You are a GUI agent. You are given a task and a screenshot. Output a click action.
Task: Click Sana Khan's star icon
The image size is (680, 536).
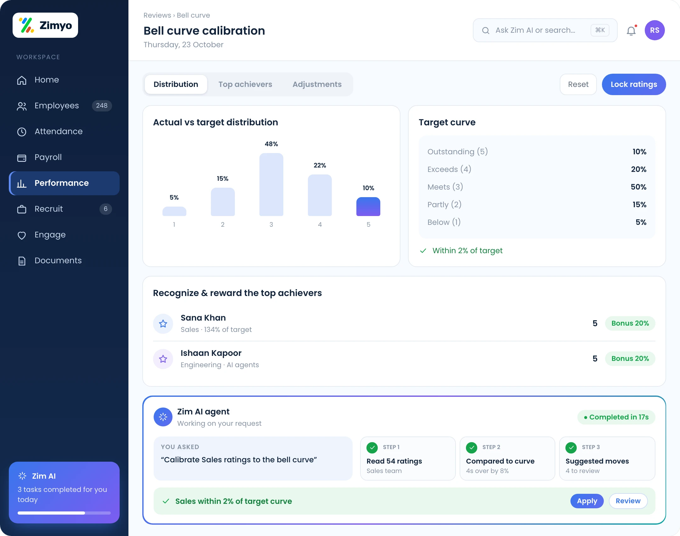pyautogui.click(x=163, y=323)
